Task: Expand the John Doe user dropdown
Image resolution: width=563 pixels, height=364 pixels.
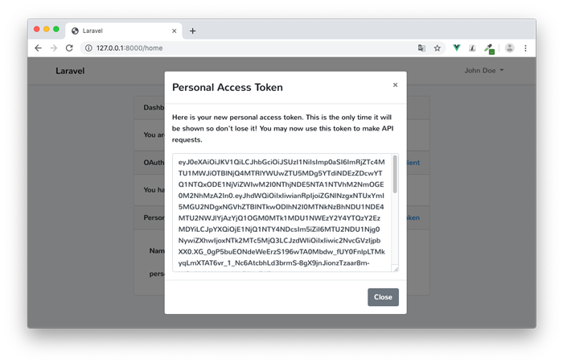Action: pyautogui.click(x=483, y=71)
